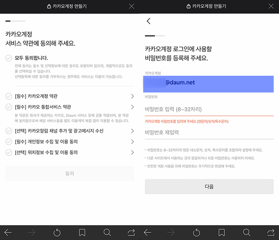Click the 다음 next button

point(209,187)
